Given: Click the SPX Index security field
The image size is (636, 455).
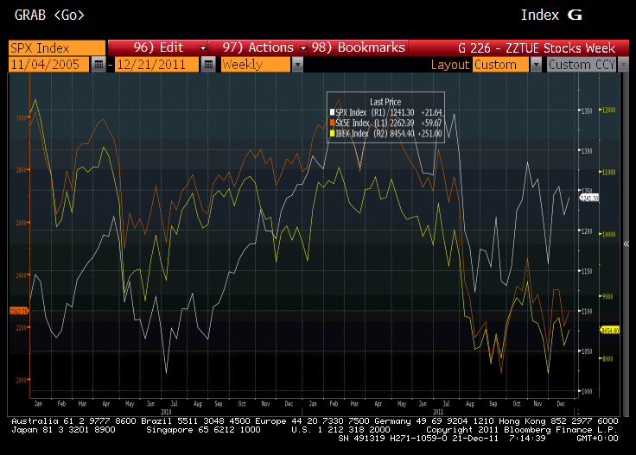Looking at the screenshot, I should [x=57, y=47].
